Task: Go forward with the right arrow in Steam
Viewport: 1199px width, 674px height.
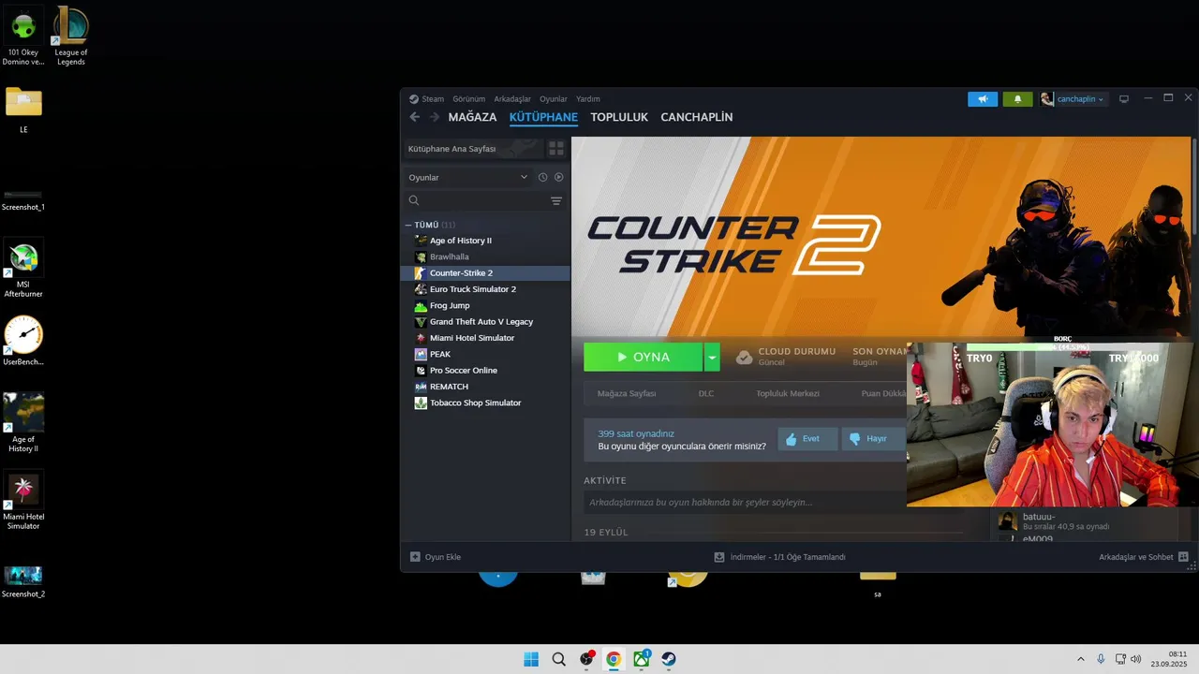Action: tap(435, 117)
